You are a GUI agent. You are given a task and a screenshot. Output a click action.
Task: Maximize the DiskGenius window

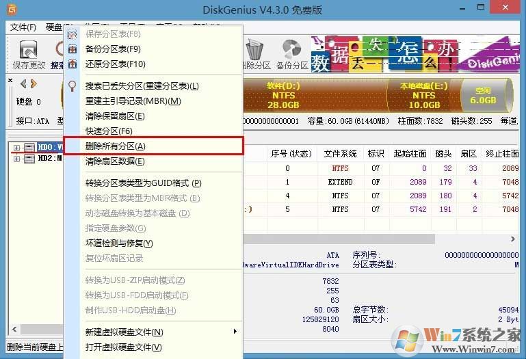pyautogui.click(x=481, y=7)
